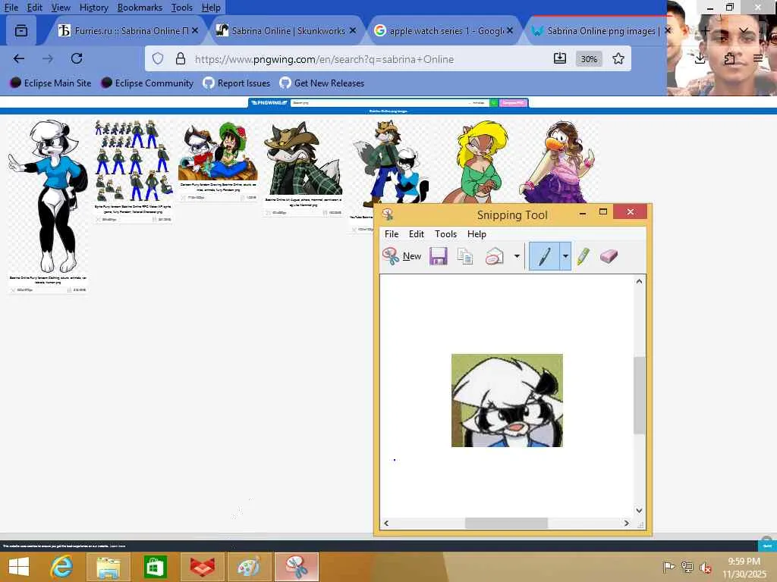Click the Snipping Tool vertical scrollbar thumb
This screenshot has width=777, height=582.
(x=639, y=395)
